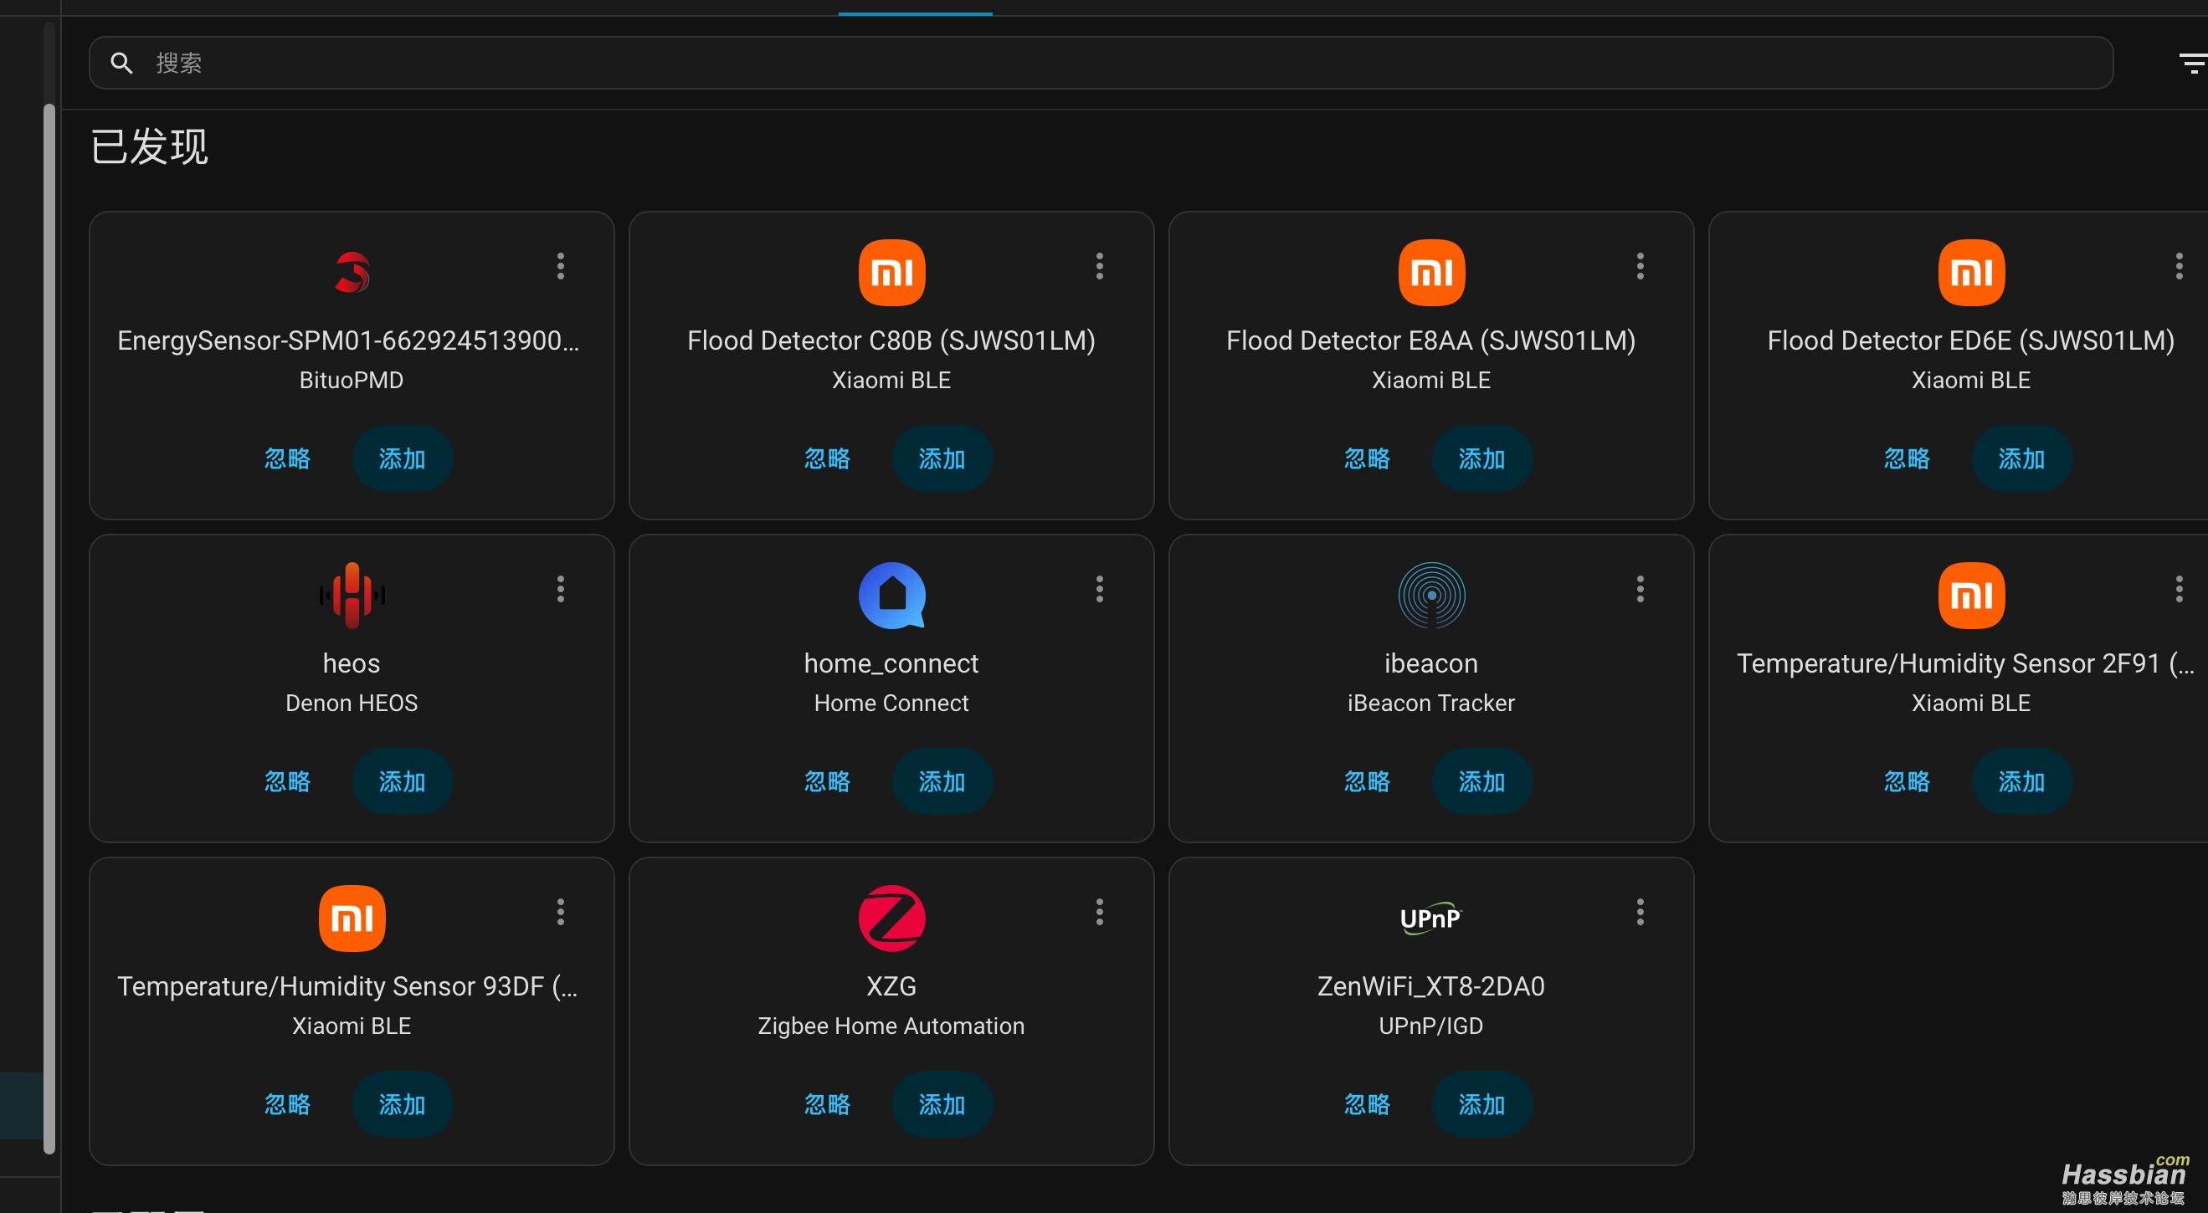
Task: Click the UPnP logo on the ZenWiFi card
Action: [1430, 919]
